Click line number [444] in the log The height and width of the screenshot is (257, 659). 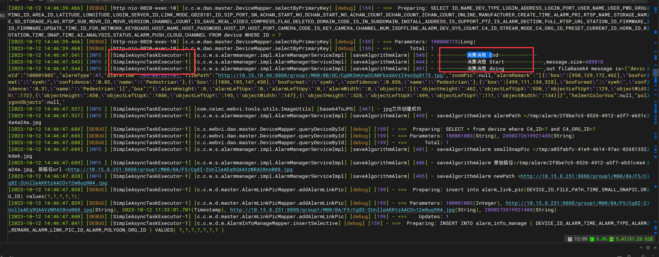(x=420, y=62)
